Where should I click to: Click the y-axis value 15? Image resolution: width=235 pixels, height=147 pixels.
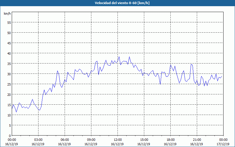pyautogui.click(x=9, y=105)
